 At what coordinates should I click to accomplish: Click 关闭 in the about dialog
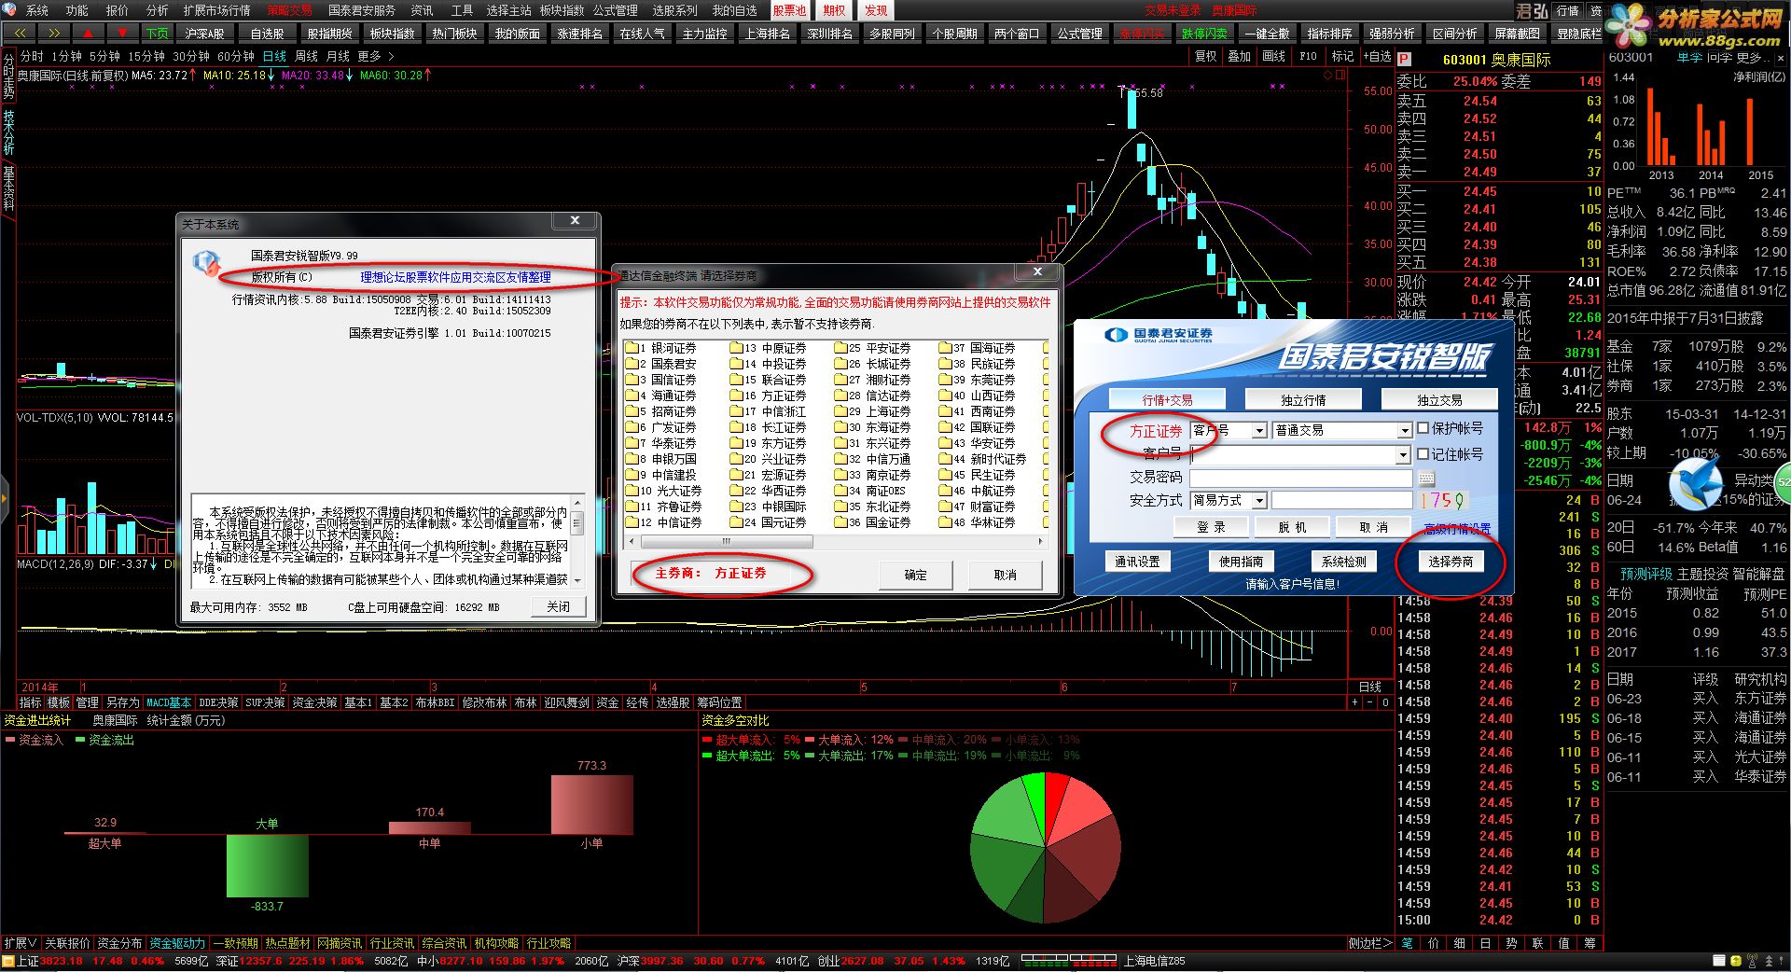[558, 606]
